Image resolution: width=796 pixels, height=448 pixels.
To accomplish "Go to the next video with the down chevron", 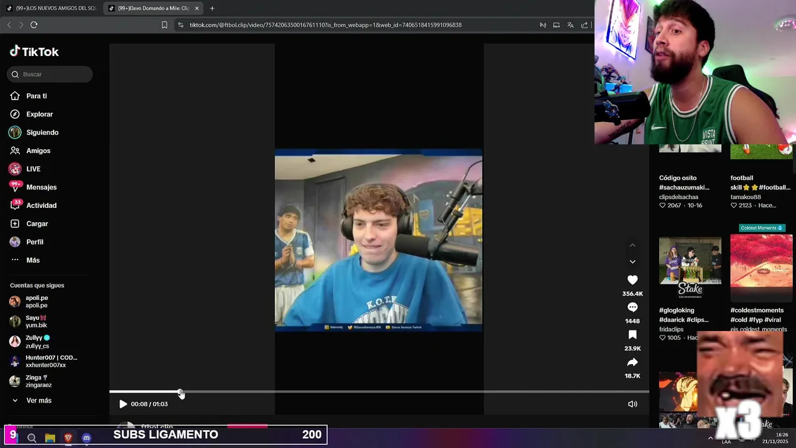I will [632, 261].
